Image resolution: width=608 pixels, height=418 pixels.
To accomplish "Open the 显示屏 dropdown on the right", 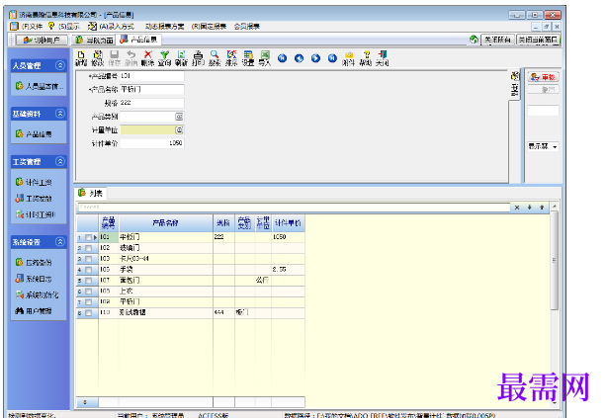I will pyautogui.click(x=555, y=146).
